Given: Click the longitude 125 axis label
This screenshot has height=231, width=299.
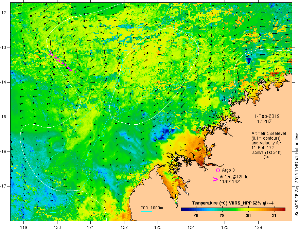Looking at the screenshot, I should pos(225,227).
